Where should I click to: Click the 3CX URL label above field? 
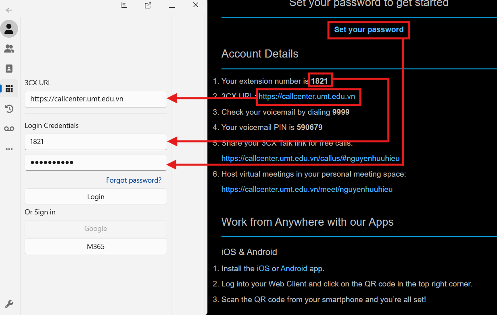coord(38,83)
